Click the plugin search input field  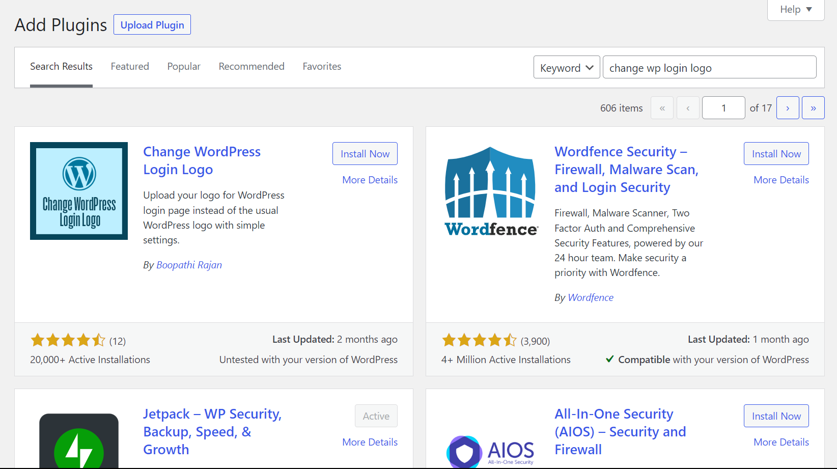click(x=710, y=67)
